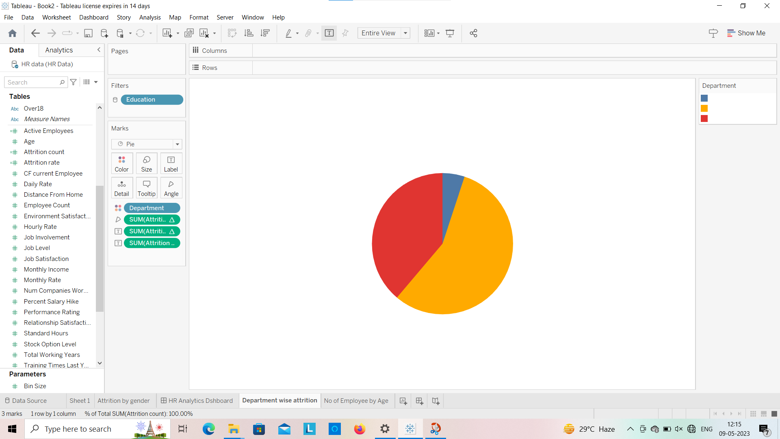Click the Show Me button
Image resolution: width=780 pixels, height=439 pixels.
click(x=746, y=33)
